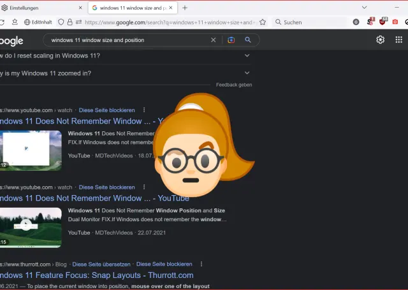Open a new browser tab
The width and height of the screenshot is (408, 290).
[x=185, y=8]
